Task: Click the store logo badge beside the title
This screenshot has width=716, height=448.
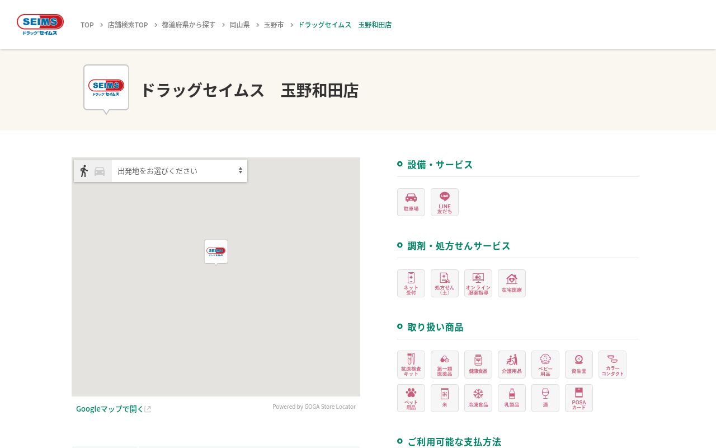Action: coord(106,89)
